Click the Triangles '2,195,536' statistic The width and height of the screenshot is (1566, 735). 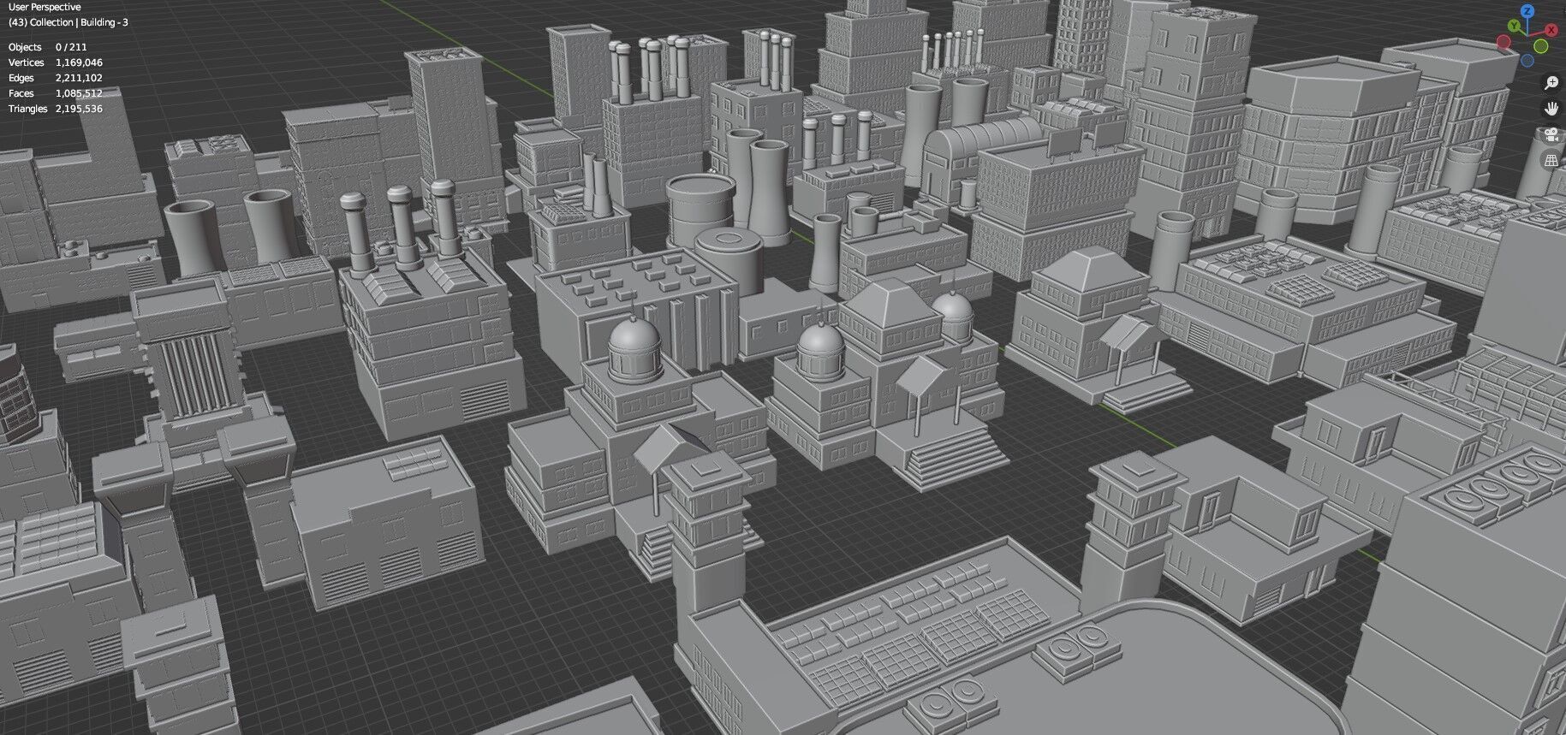79,109
